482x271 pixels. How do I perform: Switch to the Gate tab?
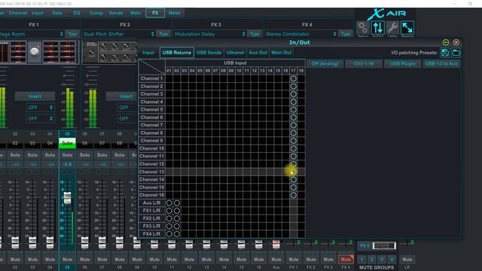coord(57,13)
